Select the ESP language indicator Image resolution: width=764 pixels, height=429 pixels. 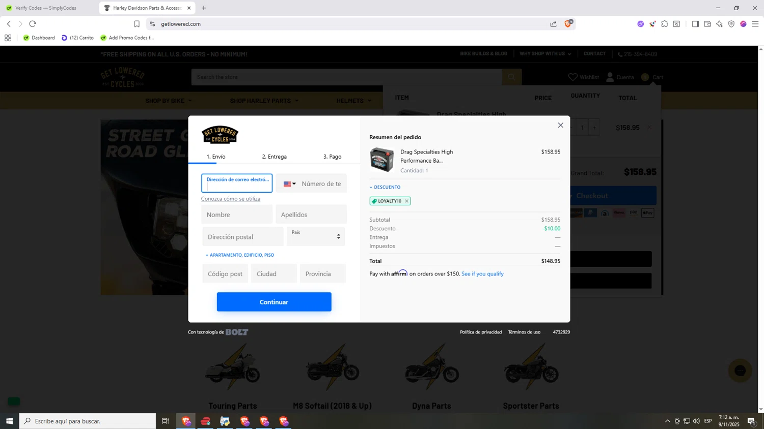pos(708,421)
